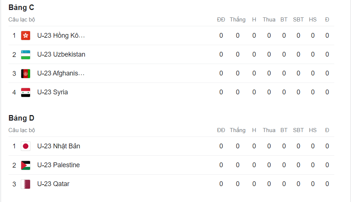The image size is (351, 202).
Task: Select U-23 Nhật Bản team name
Action: [x=59, y=146]
